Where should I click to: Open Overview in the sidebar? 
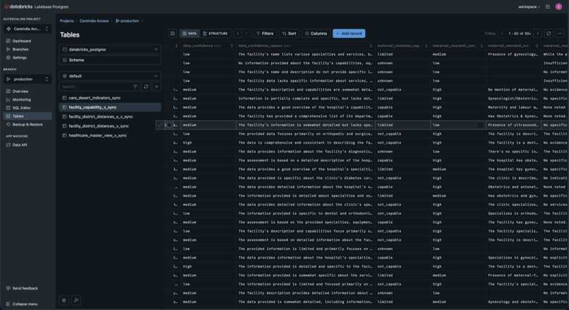coord(28,92)
